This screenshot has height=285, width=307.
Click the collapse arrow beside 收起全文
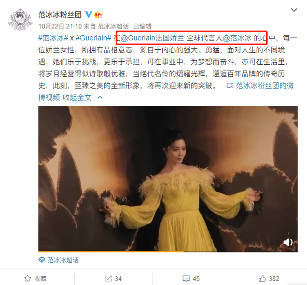(100, 97)
